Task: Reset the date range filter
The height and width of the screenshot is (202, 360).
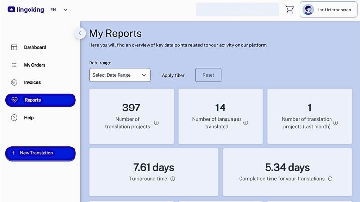Action: tap(208, 75)
